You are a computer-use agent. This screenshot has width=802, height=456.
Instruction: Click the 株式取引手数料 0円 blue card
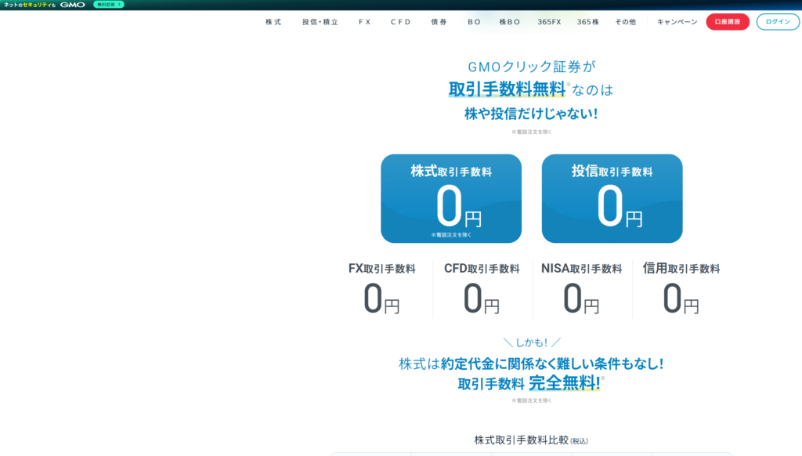[451, 198]
